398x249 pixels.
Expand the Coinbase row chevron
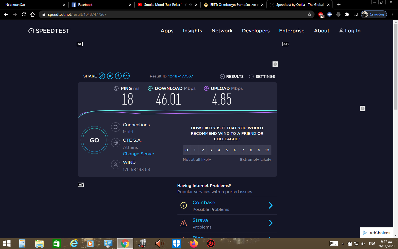pyautogui.click(x=271, y=205)
